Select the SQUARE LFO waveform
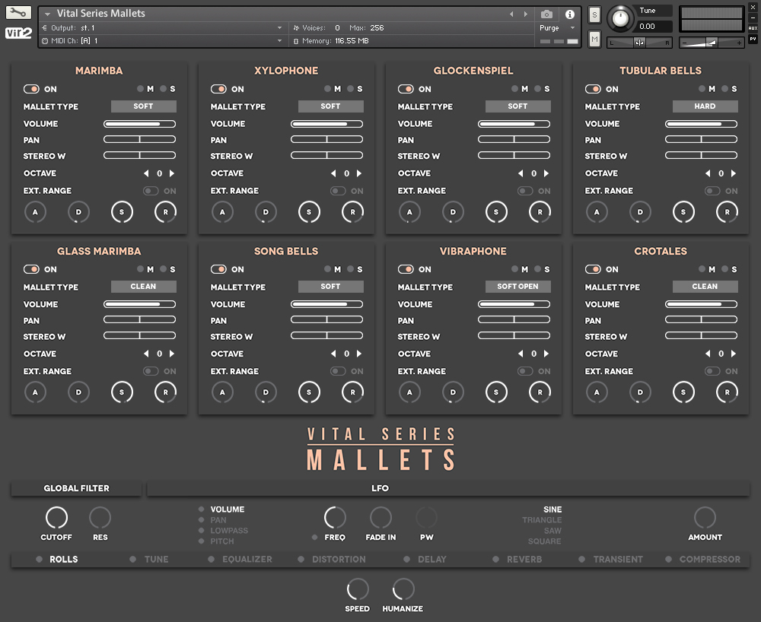Viewport: 761px width, 622px height. point(545,541)
